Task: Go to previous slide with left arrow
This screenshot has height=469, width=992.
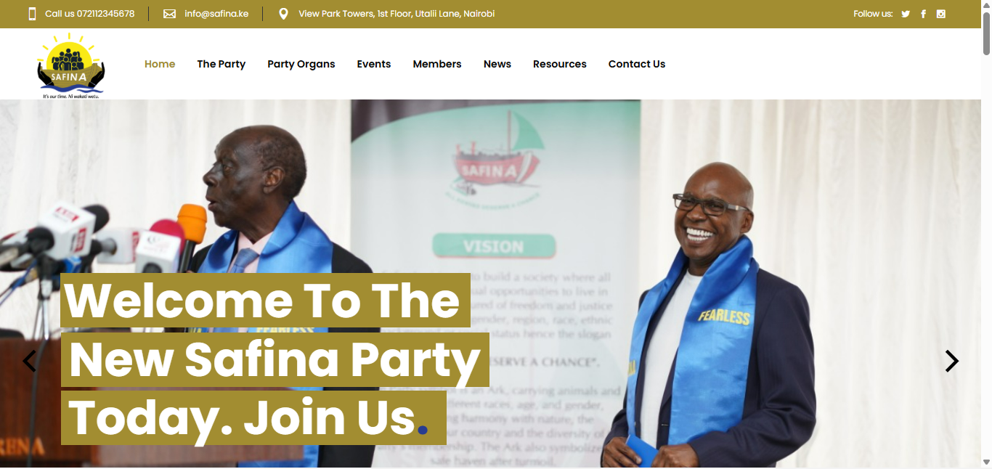Action: tap(29, 361)
